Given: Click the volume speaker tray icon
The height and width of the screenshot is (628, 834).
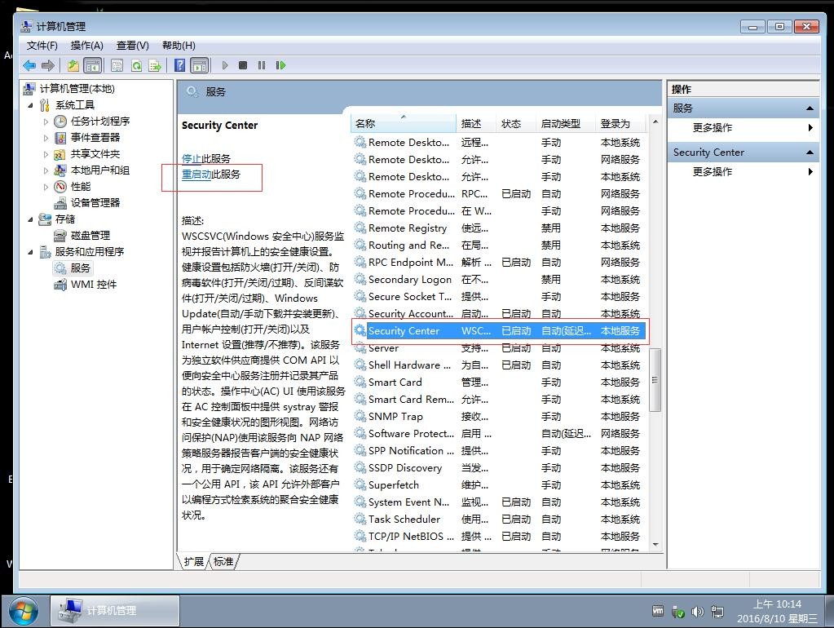Looking at the screenshot, I should coord(697,612).
